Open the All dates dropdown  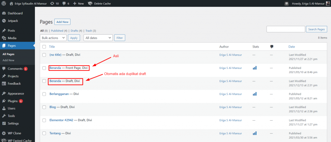tap(98, 38)
